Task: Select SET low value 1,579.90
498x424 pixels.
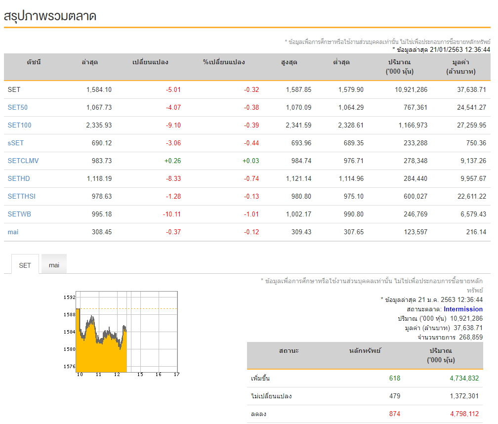Action: pos(351,89)
